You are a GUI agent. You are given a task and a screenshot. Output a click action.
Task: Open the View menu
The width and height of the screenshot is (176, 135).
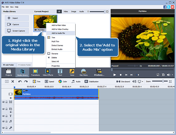click(12, 7)
